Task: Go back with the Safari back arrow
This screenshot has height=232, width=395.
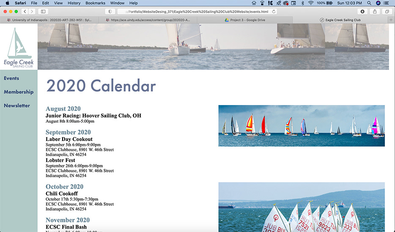Action: (x=25, y=11)
